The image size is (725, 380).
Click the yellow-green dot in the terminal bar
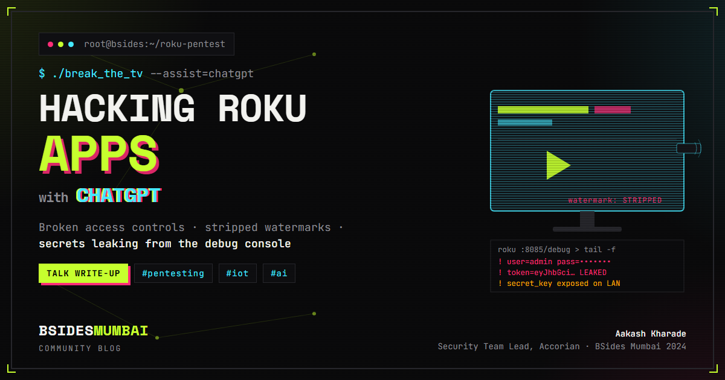tap(61, 44)
